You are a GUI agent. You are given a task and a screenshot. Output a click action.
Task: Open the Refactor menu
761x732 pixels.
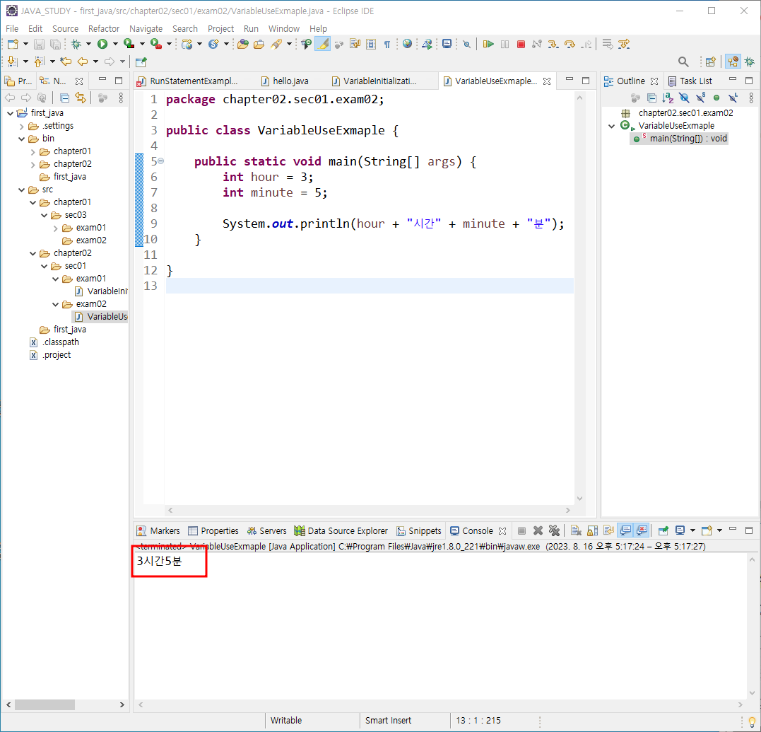point(103,29)
